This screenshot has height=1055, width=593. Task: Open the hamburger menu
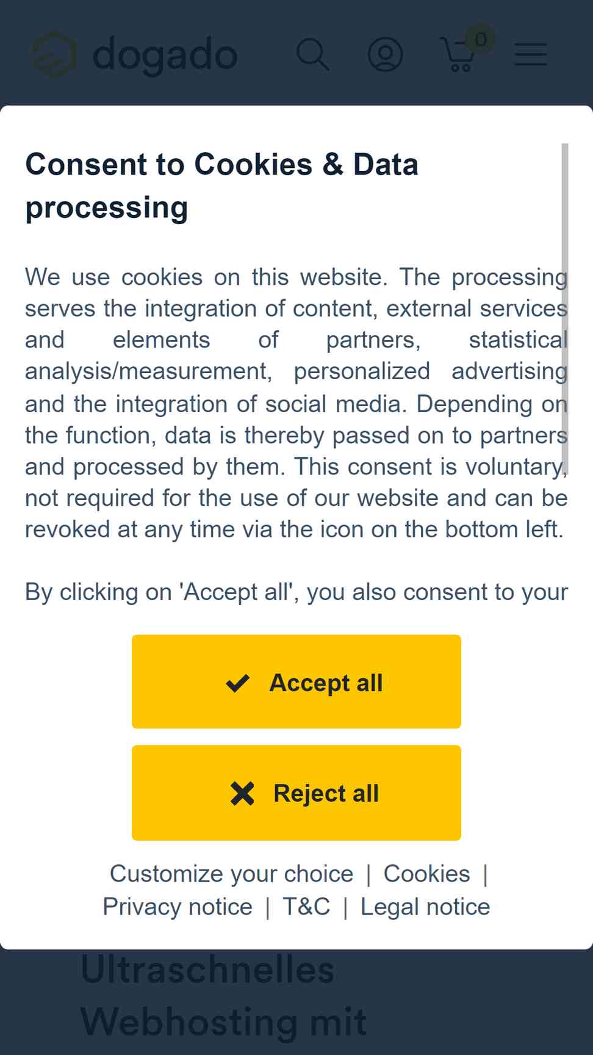531,54
